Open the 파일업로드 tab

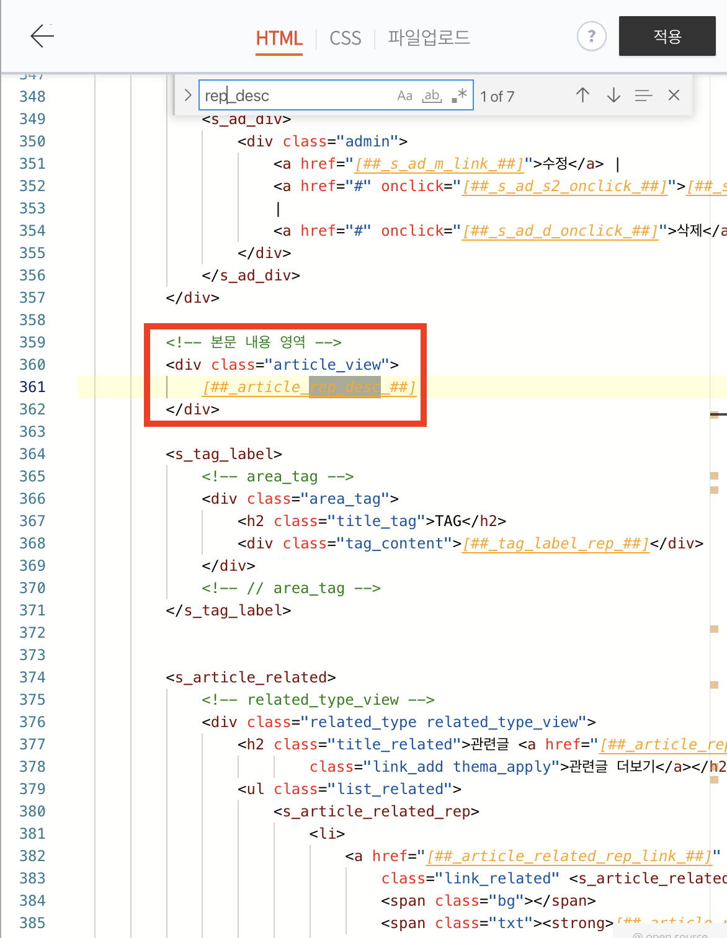[x=429, y=38]
